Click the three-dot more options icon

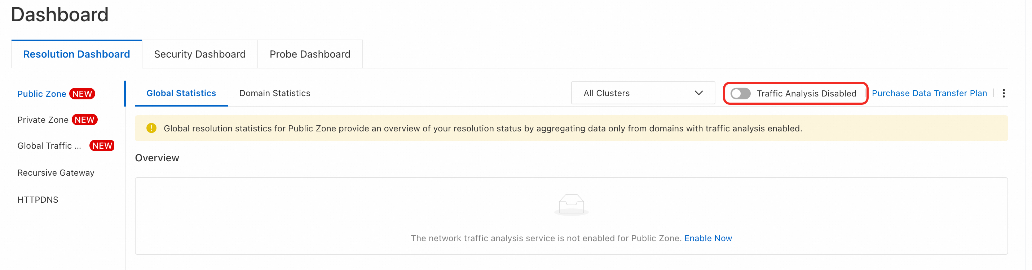pos(1003,93)
